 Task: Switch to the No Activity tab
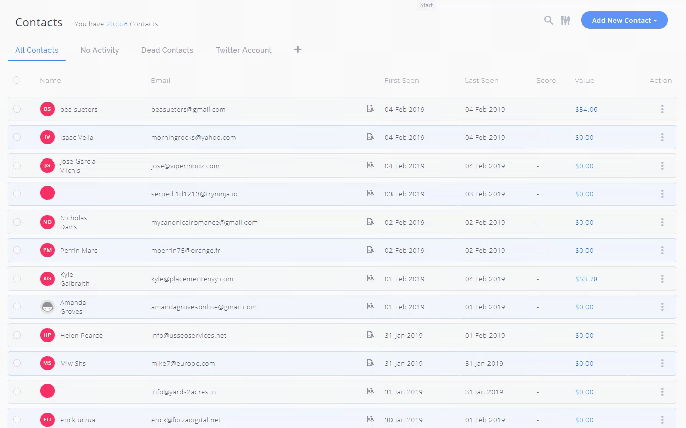pos(100,50)
